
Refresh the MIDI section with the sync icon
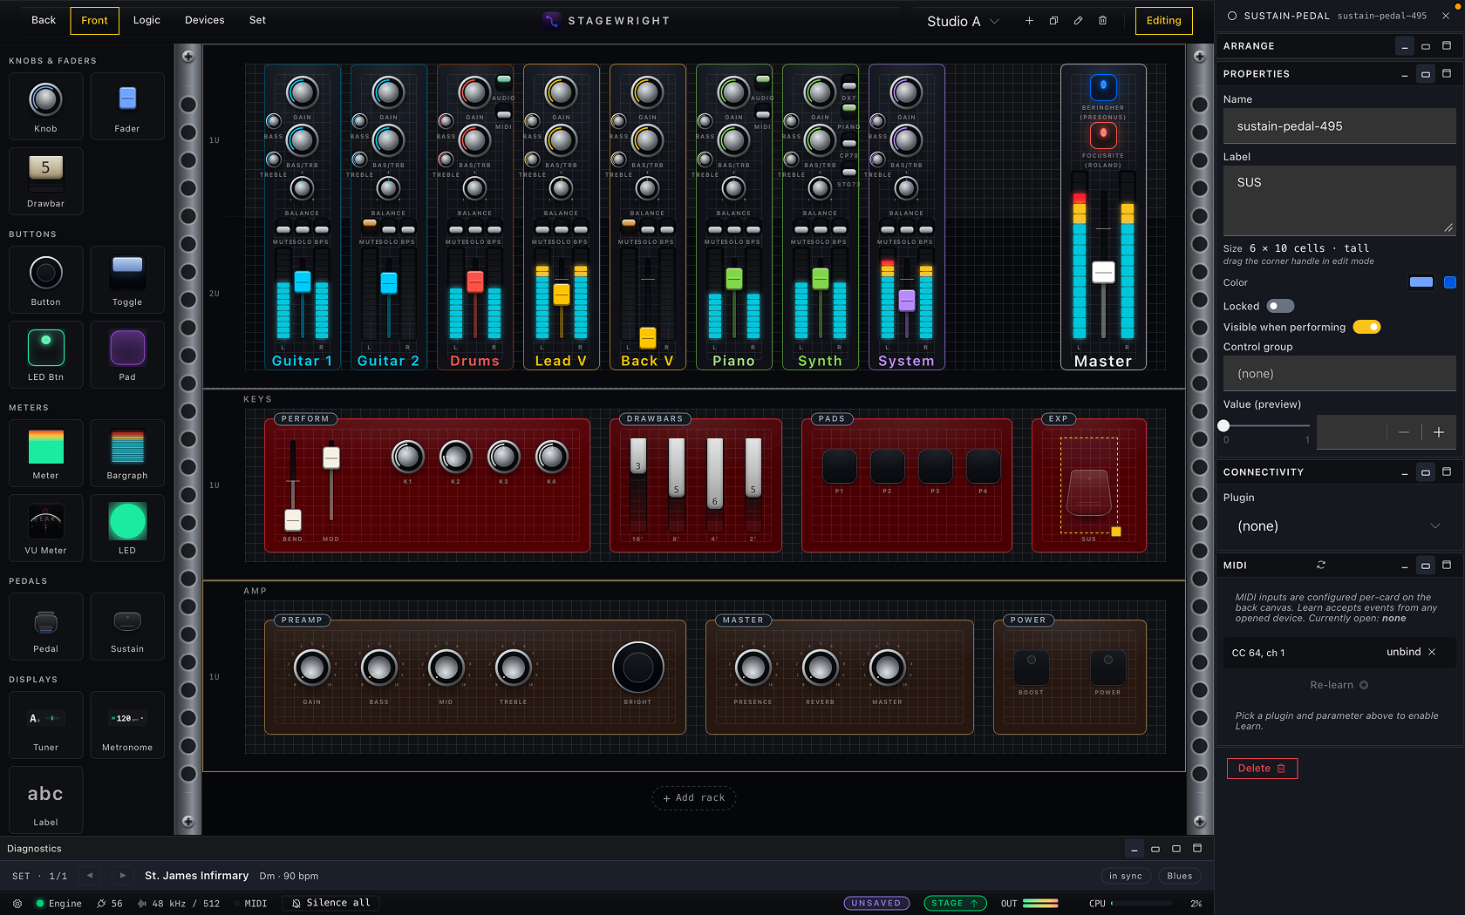[1321, 565]
